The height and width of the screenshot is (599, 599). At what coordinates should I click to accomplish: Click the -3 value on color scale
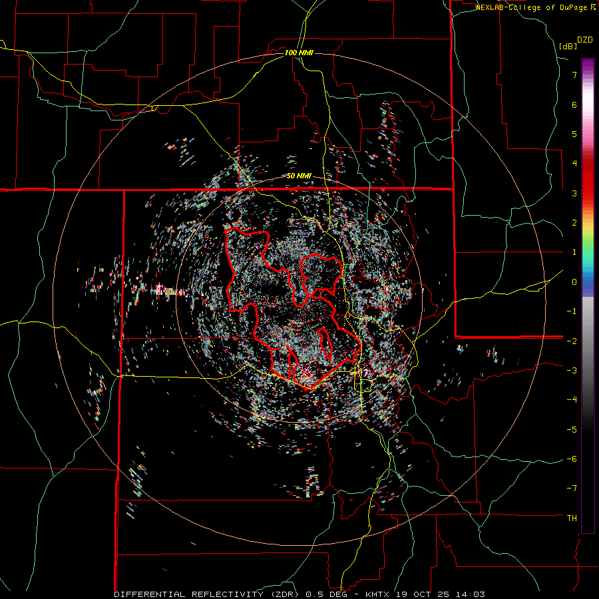[x=572, y=371]
